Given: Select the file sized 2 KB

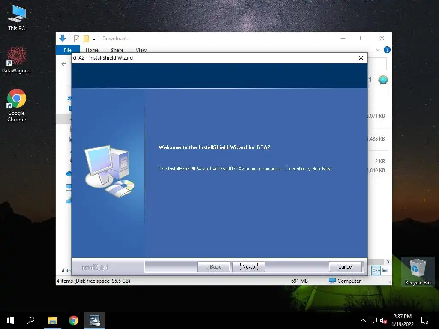Looking at the screenshot, I should tap(380, 162).
